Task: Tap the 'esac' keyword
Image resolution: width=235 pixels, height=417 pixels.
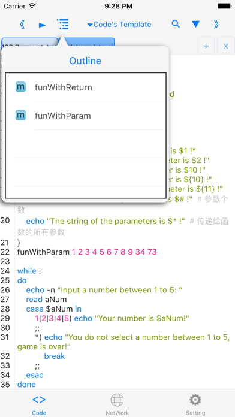Action: (x=35, y=375)
